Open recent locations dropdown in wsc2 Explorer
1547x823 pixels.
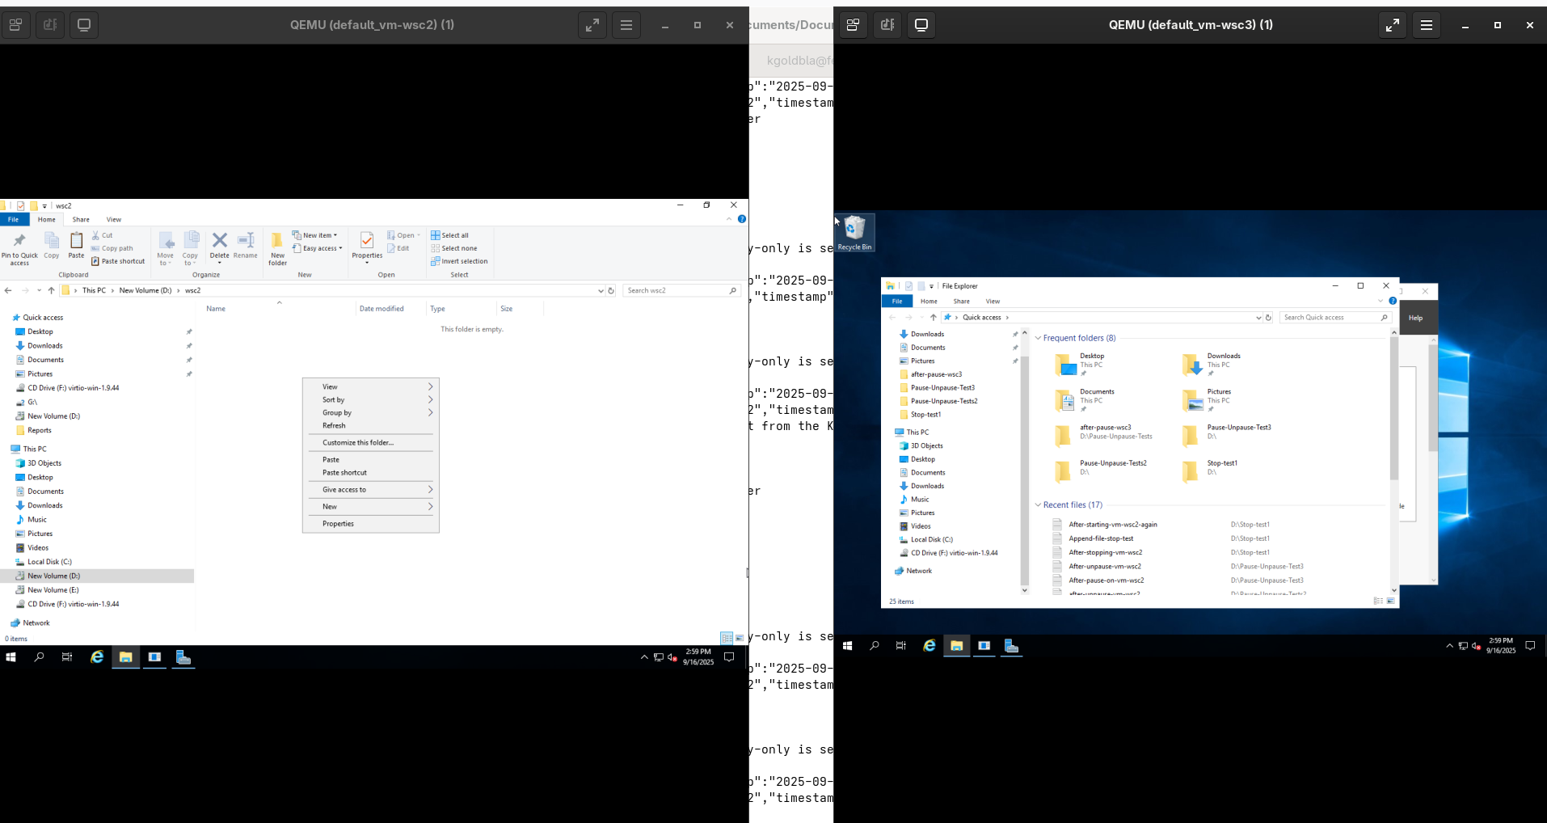(39, 290)
